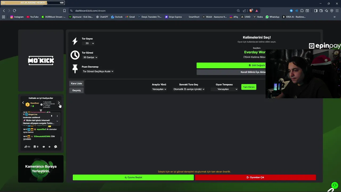Screen dimensions: 341x192
Task: Go back with the browser back arrow
Action: [x=4, y=11]
